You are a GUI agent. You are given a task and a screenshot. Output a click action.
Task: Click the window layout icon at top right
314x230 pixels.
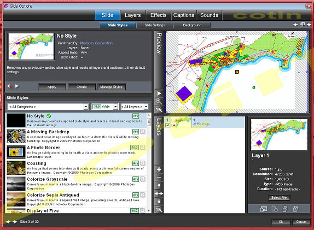(x=302, y=25)
